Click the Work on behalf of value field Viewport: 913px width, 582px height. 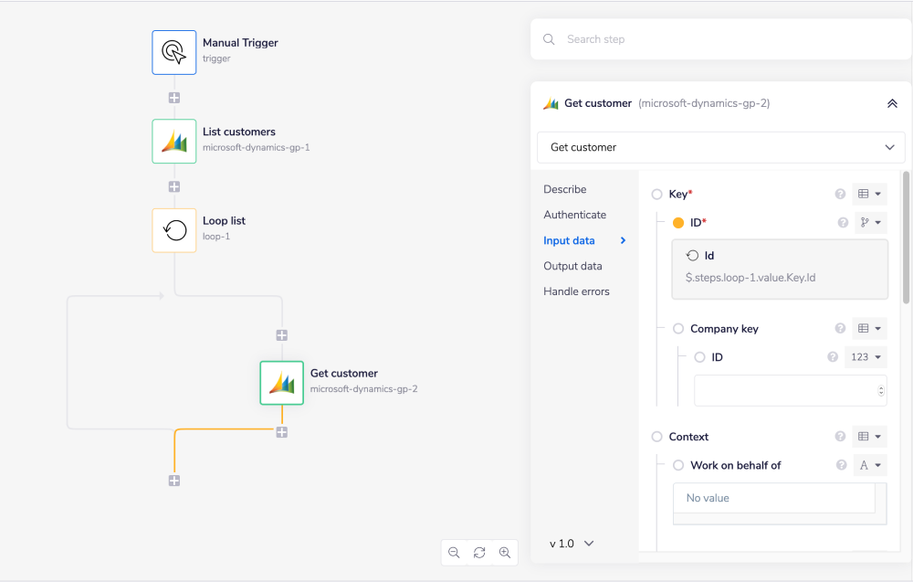click(772, 498)
